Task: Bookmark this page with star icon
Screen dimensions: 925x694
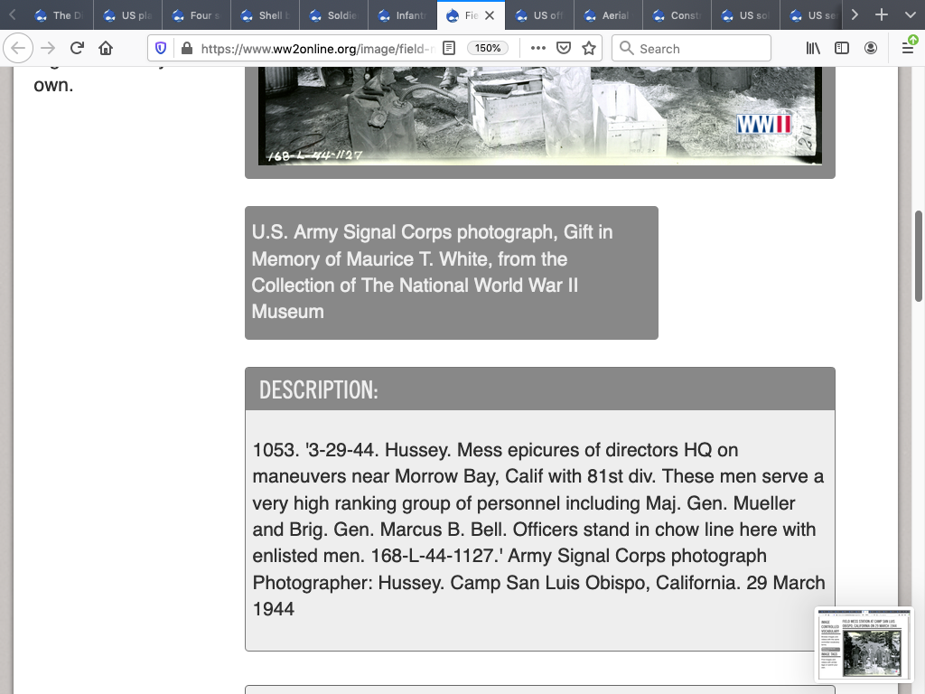Action: click(589, 49)
